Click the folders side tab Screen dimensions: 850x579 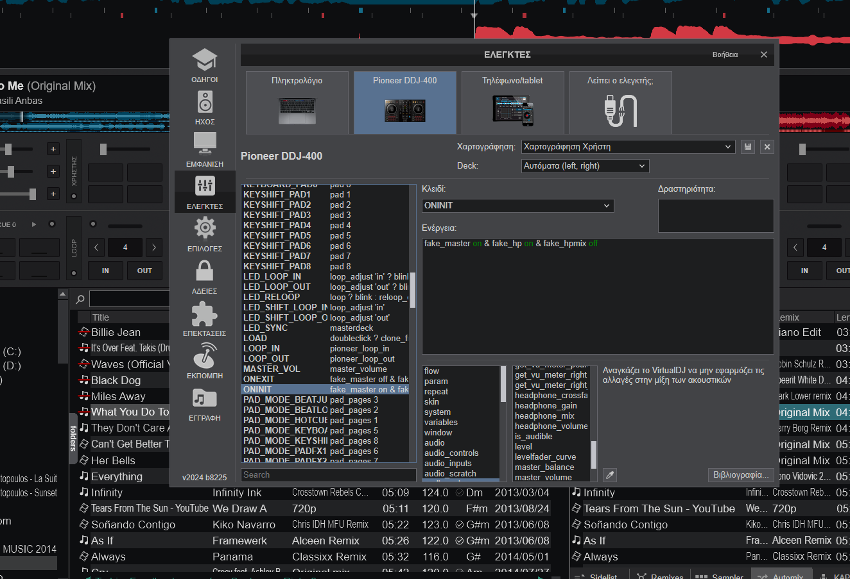[x=73, y=438]
